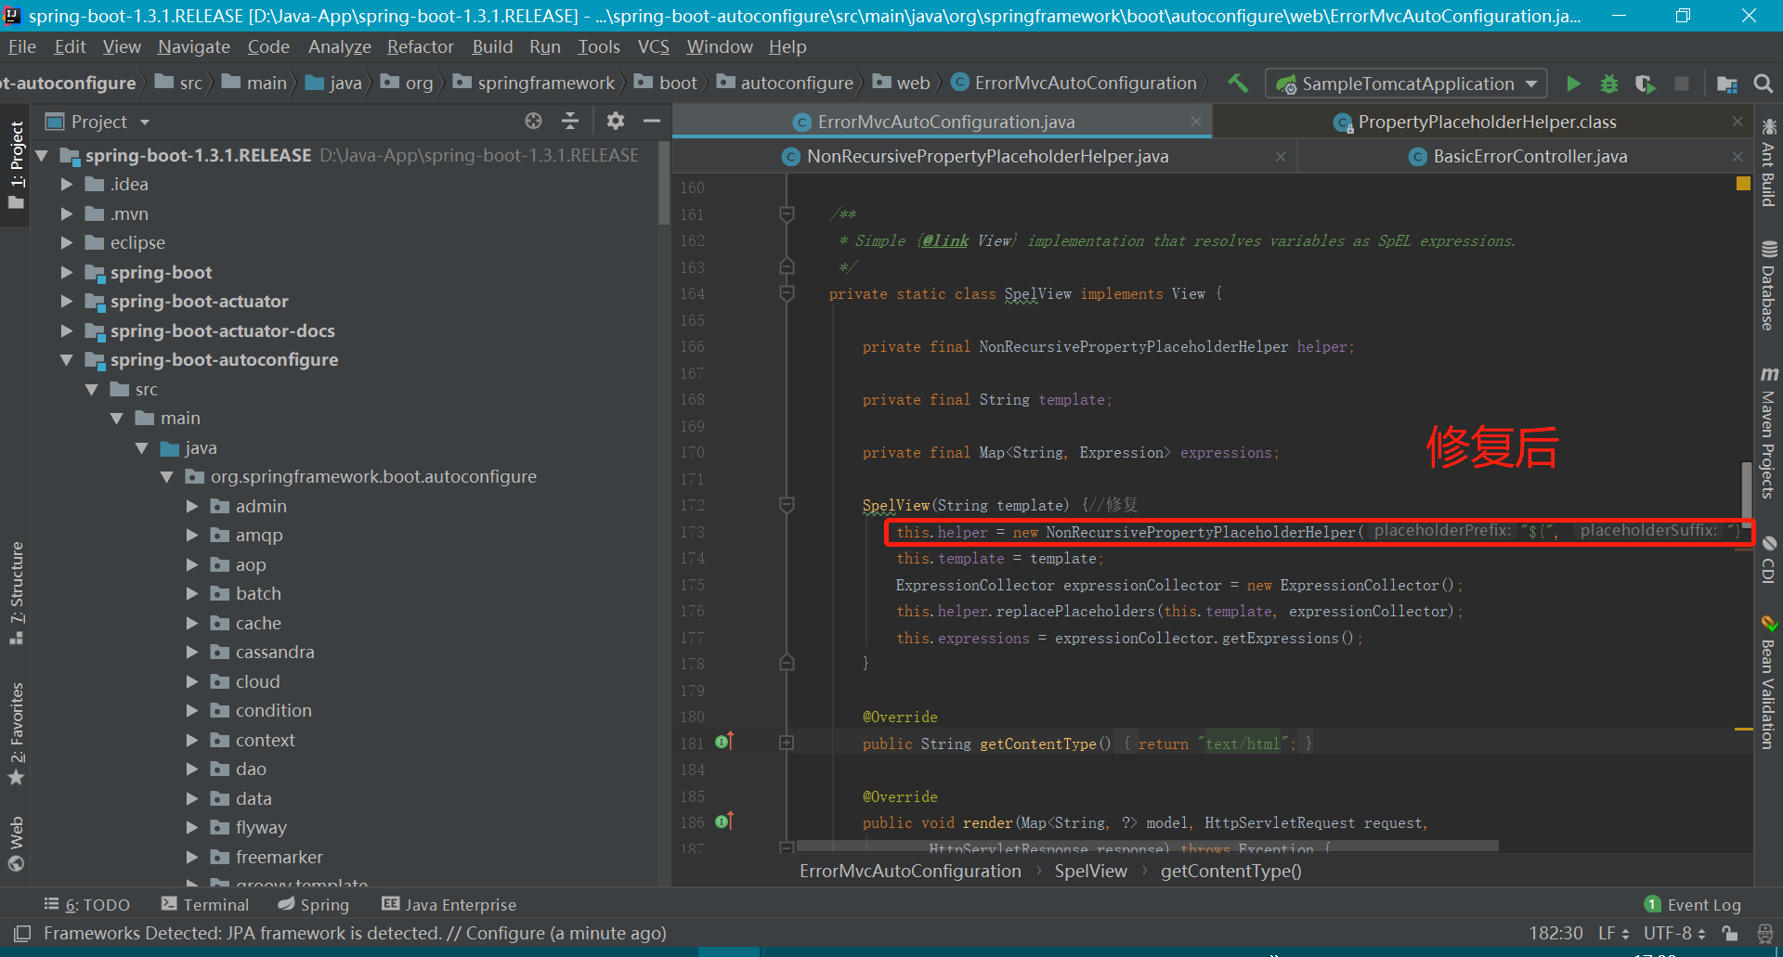Open Bean Validation tool window

click(1768, 682)
